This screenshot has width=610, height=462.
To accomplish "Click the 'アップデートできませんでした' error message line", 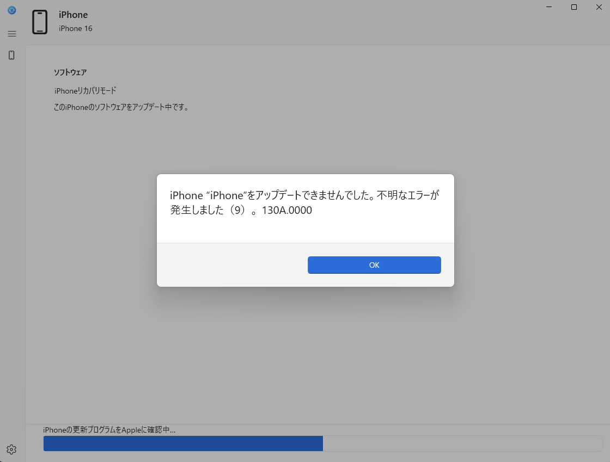I will tap(304, 196).
